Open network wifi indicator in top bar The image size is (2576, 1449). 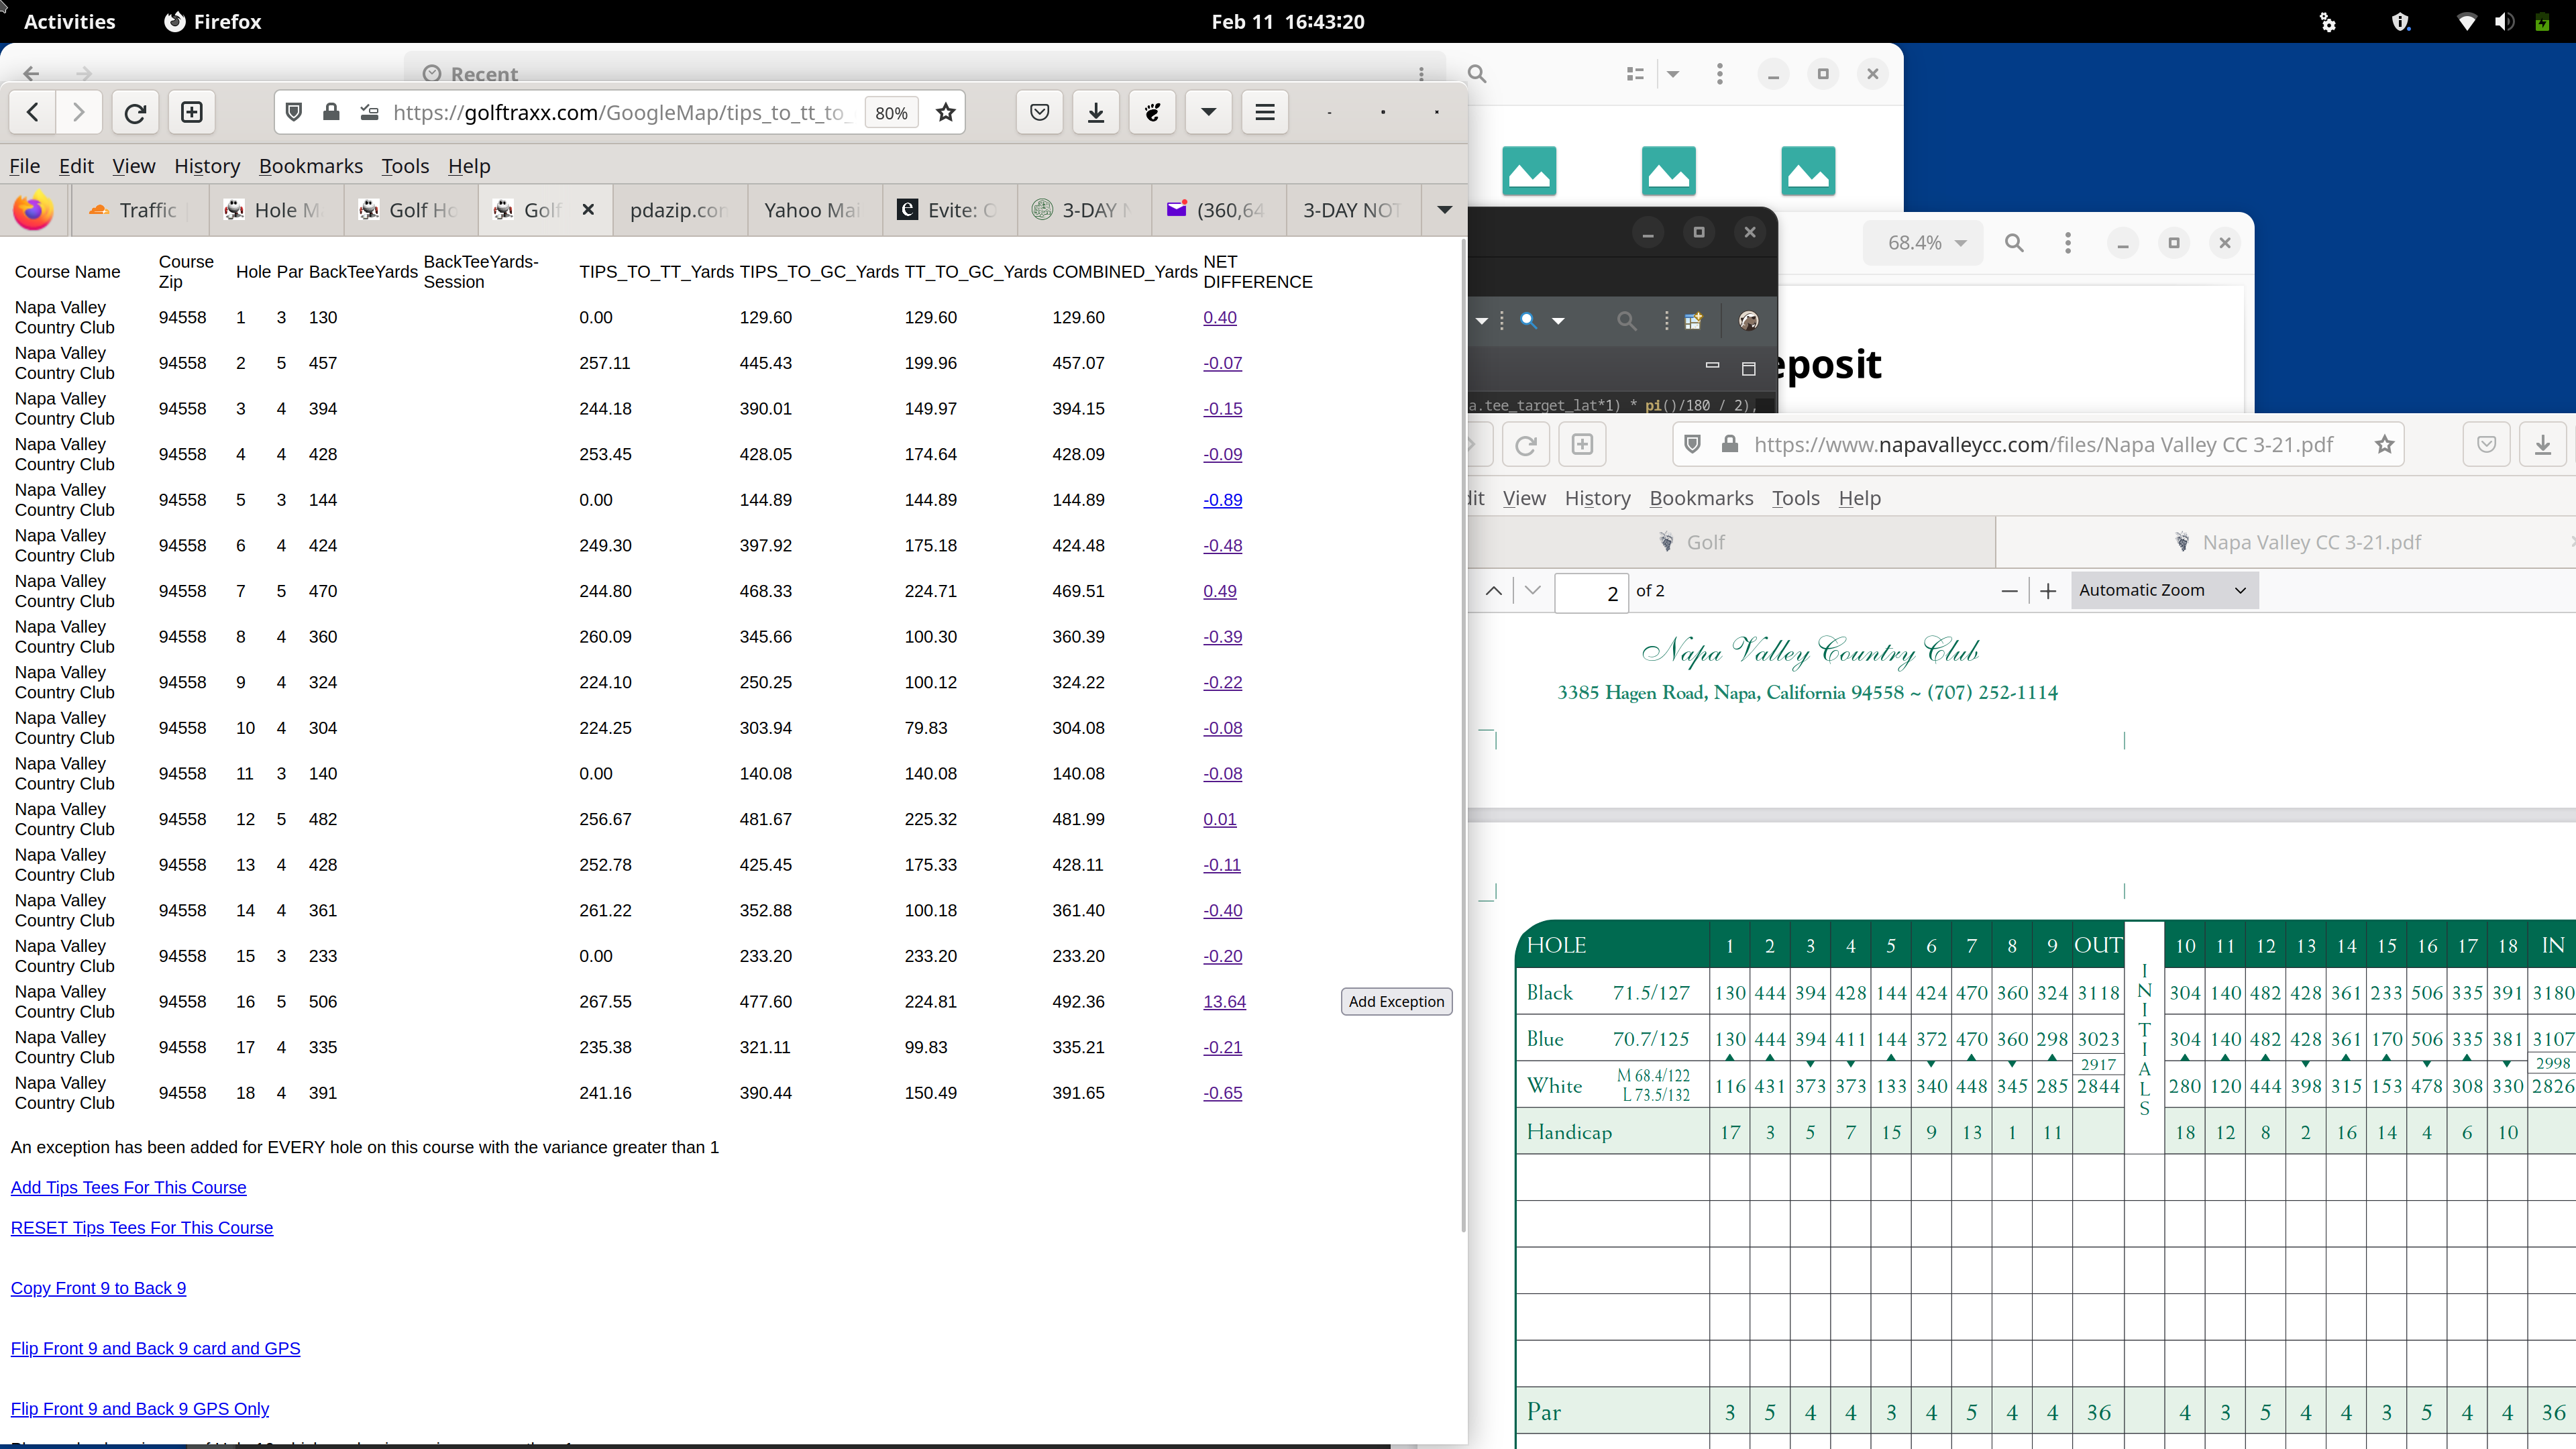2466,22
